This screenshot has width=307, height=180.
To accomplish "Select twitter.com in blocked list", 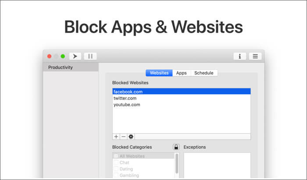I will (x=182, y=98).
